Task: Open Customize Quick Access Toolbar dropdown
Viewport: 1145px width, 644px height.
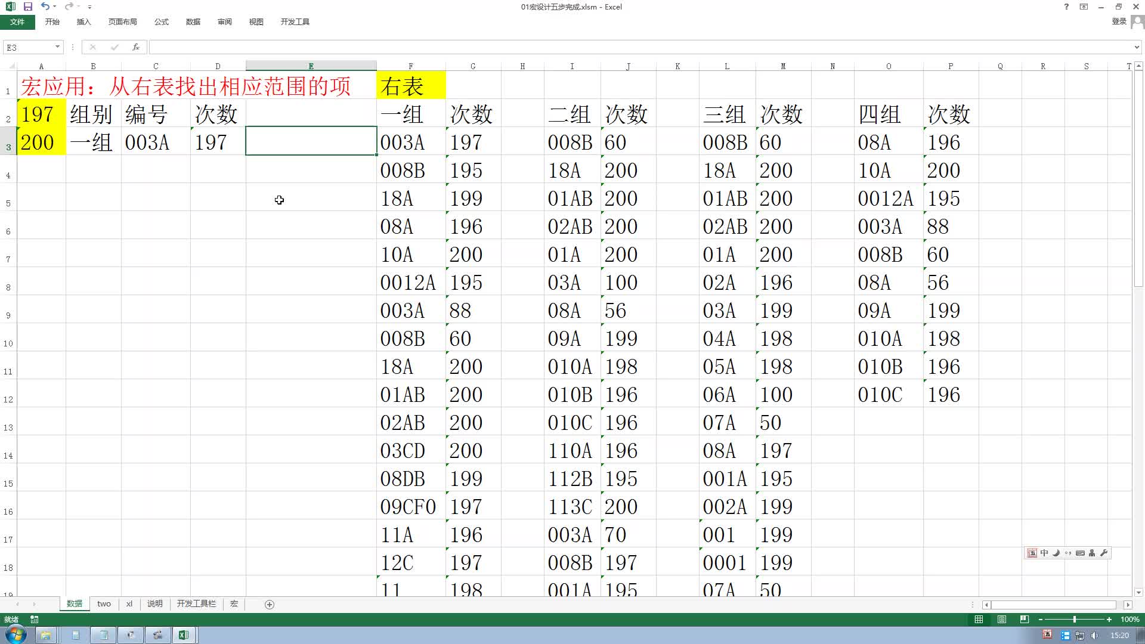Action: 89,7
